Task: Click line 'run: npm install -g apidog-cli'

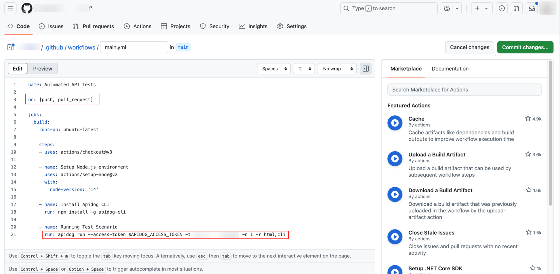Action: pyautogui.click(x=85, y=212)
